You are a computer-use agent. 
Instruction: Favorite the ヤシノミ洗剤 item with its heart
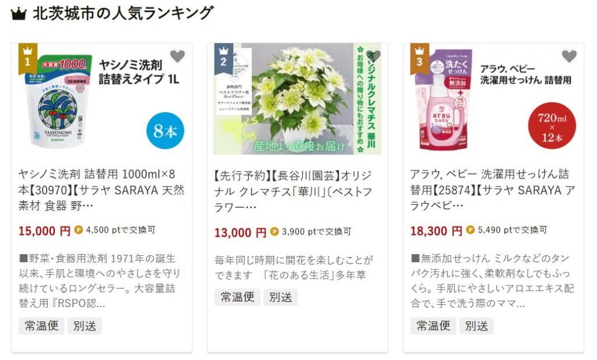(x=177, y=56)
